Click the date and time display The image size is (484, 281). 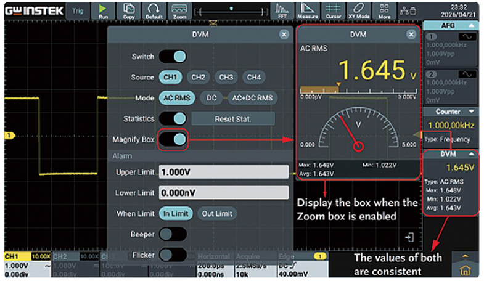coord(458,11)
